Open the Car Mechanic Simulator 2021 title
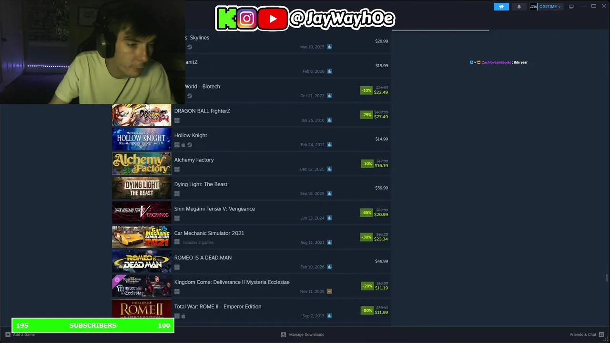This screenshot has width=610, height=343. (x=209, y=233)
